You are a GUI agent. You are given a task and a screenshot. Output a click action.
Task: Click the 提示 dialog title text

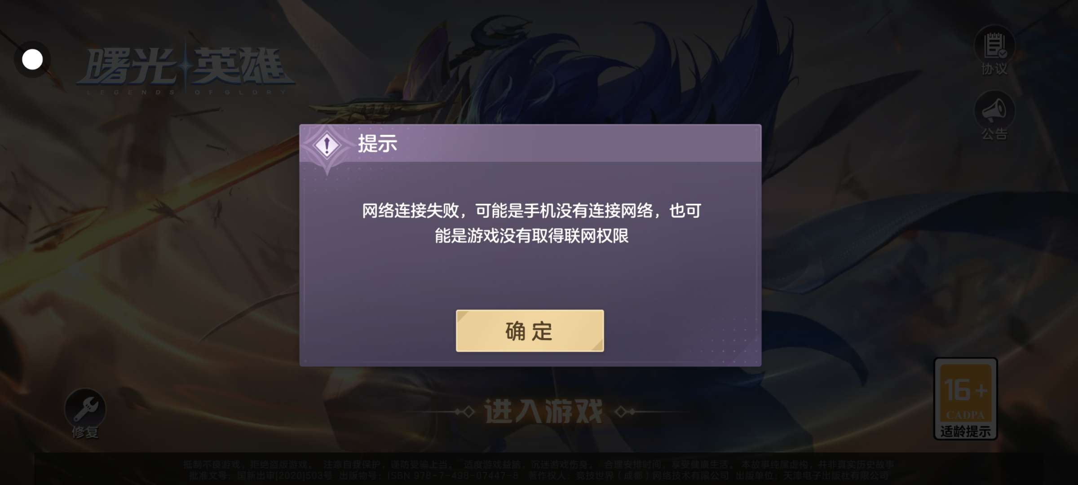coord(377,144)
